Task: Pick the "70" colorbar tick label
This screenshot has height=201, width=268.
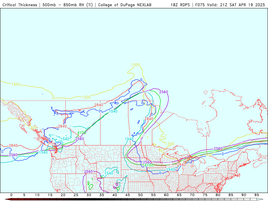Action: click(x=192, y=195)
